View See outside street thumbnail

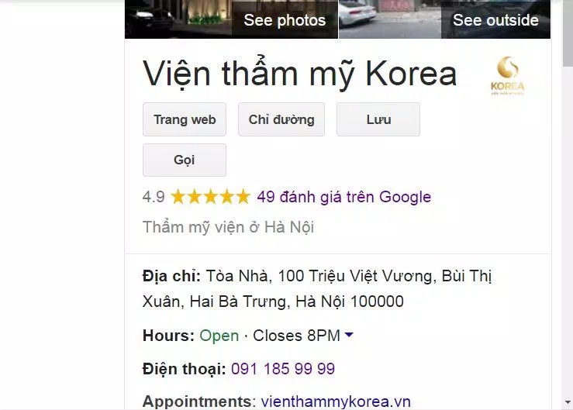point(445,19)
